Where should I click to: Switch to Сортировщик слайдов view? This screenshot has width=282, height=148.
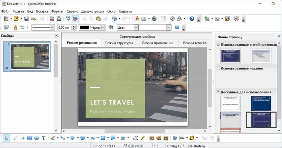pyautogui.click(x=137, y=37)
